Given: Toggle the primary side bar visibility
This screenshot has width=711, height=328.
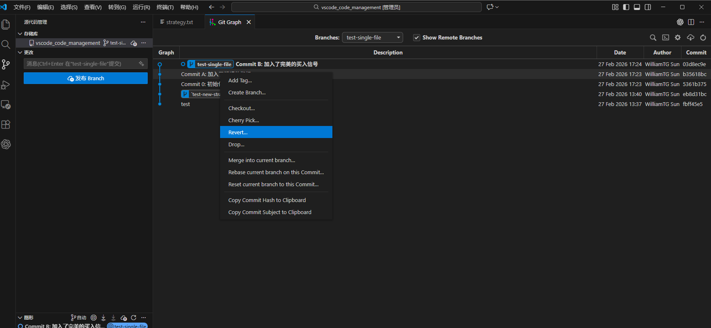Looking at the screenshot, I should tap(626, 7).
